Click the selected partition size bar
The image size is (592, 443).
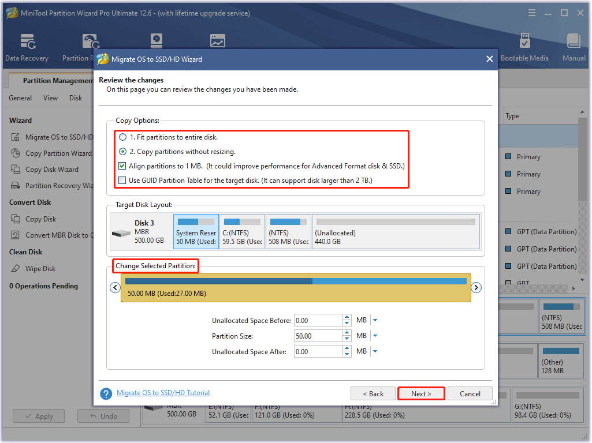(296, 288)
